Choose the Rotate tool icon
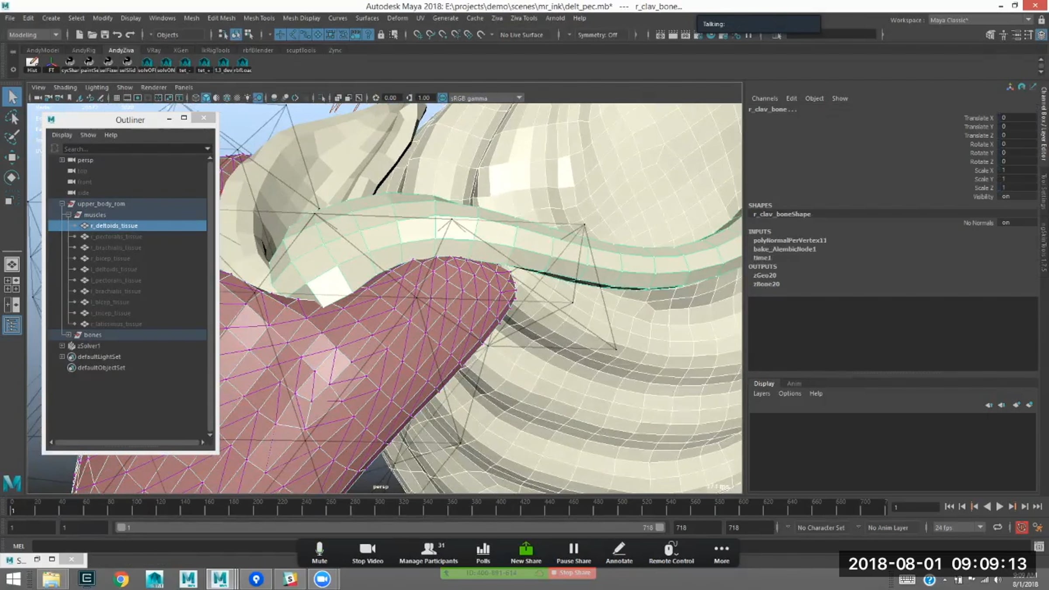This screenshot has width=1049, height=590. pyautogui.click(x=12, y=177)
